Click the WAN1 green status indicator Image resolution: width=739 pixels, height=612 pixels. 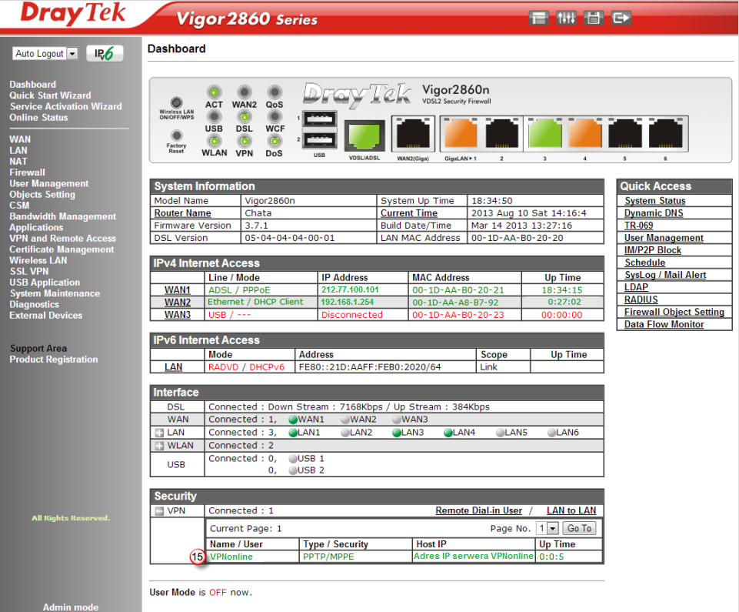[x=293, y=420]
